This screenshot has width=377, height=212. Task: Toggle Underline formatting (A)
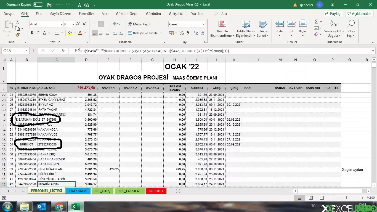(x=44, y=33)
